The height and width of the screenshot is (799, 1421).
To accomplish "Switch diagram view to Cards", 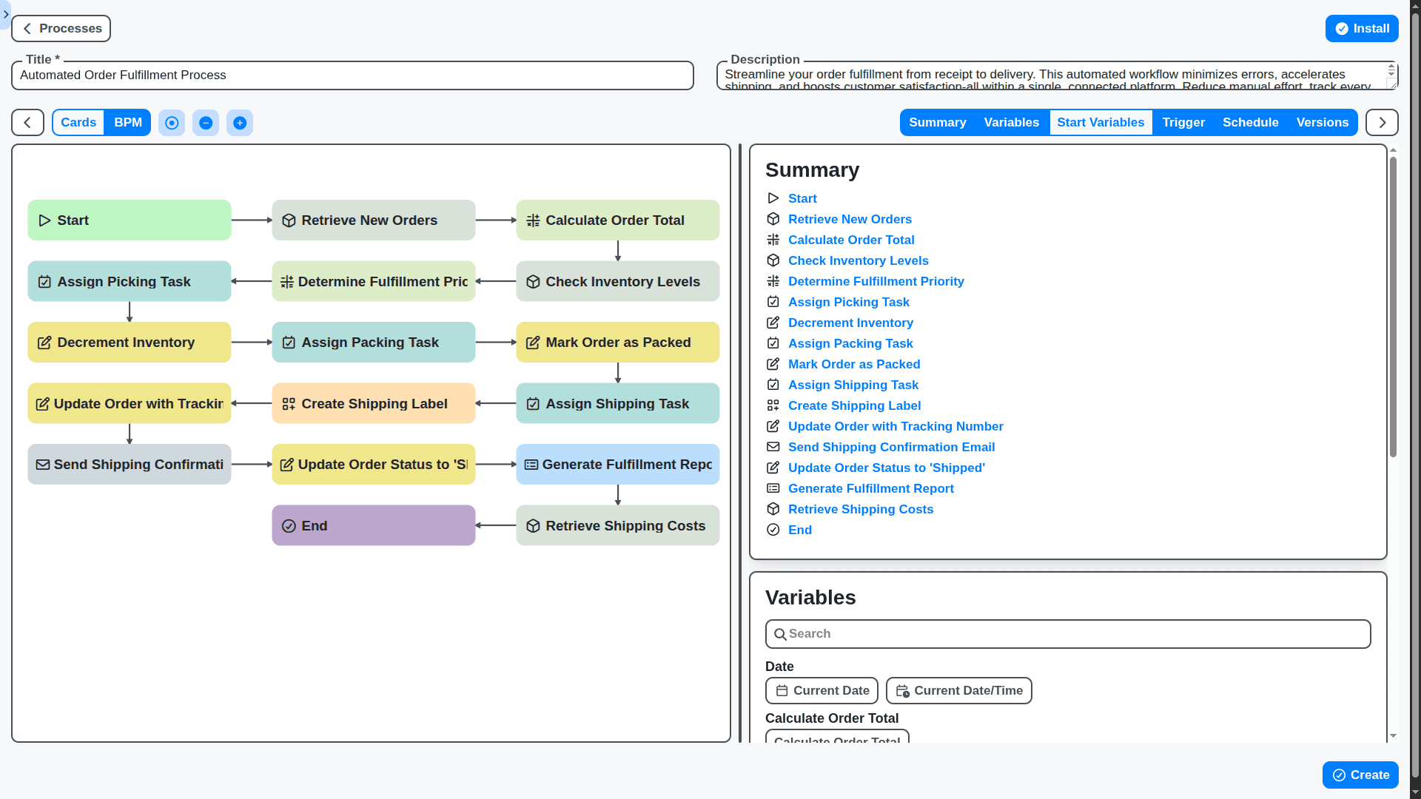I will point(78,122).
